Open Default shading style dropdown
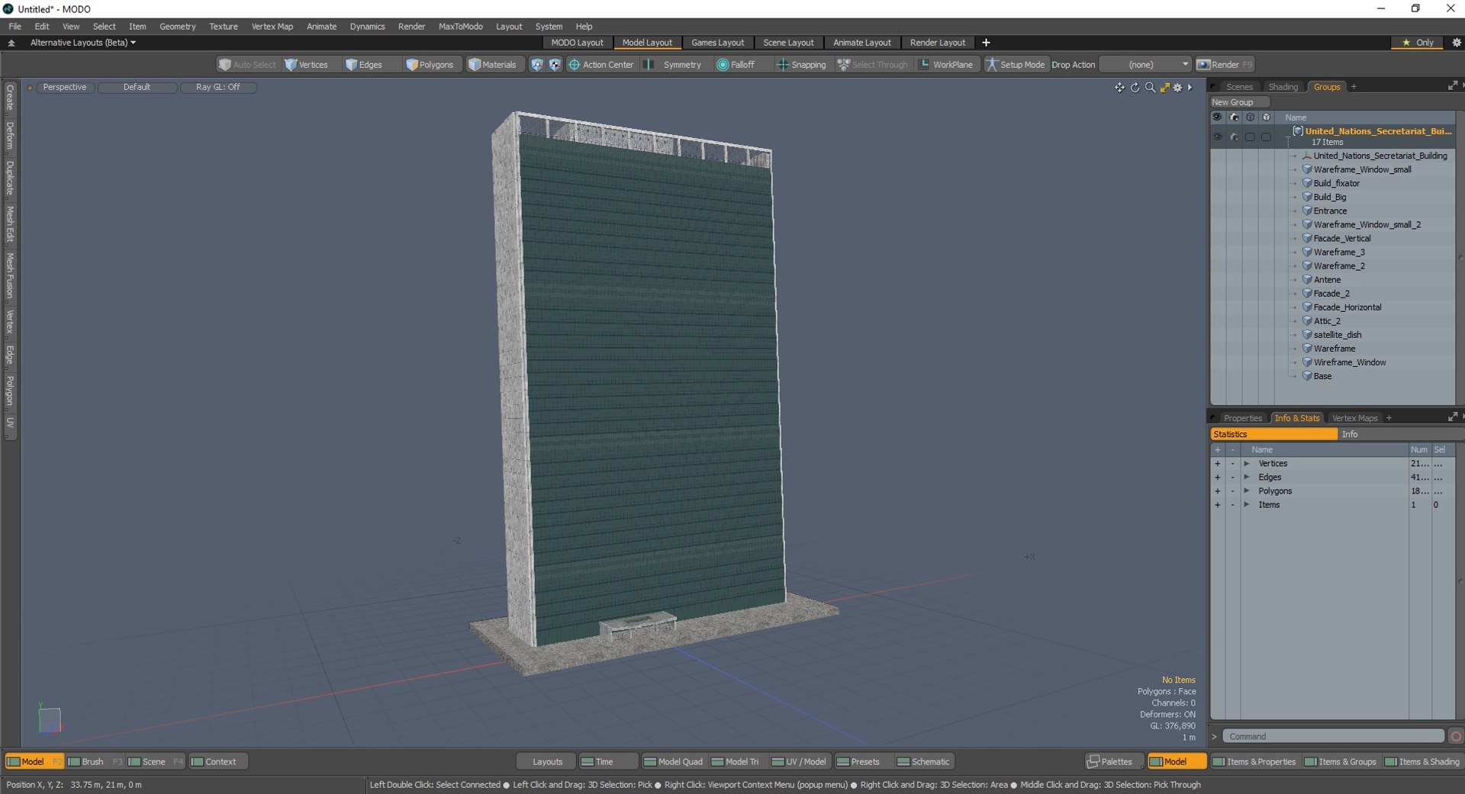 (x=137, y=87)
